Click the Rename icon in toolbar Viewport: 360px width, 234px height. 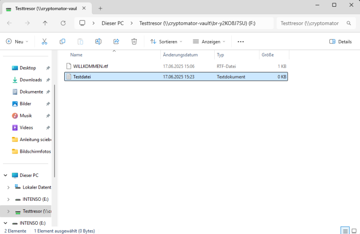coord(98,41)
